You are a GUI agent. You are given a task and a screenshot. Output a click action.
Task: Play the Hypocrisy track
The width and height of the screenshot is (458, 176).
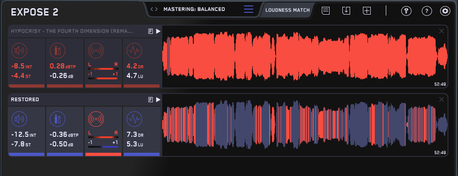(158, 31)
